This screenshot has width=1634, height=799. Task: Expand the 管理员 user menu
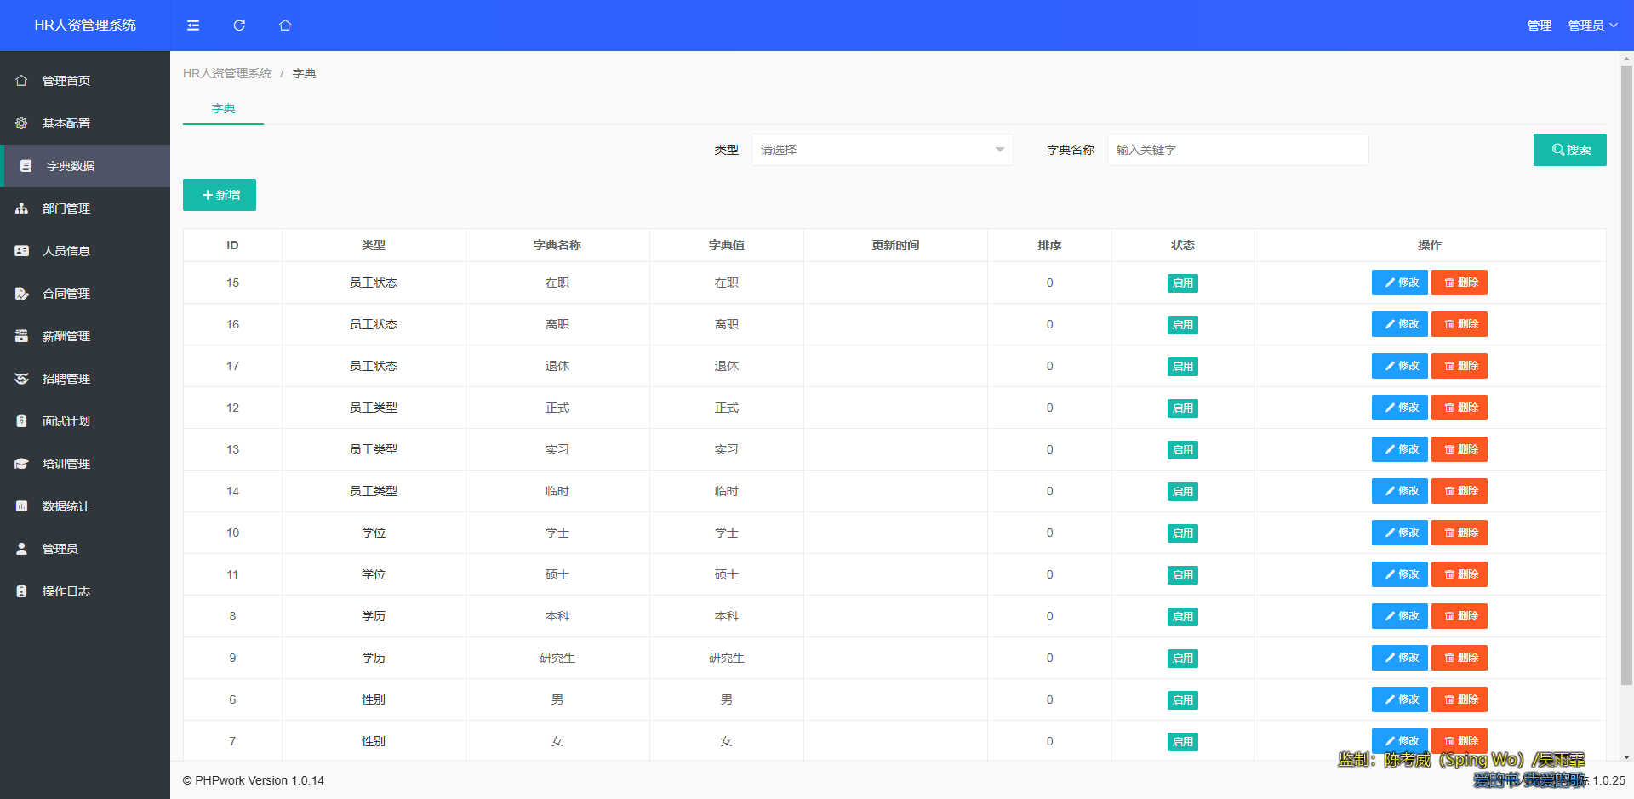click(1592, 26)
